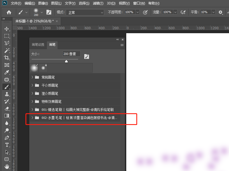The width and height of the screenshot is (229, 171).
Task: Select the Object Selection patch tool
Action: click(6, 80)
